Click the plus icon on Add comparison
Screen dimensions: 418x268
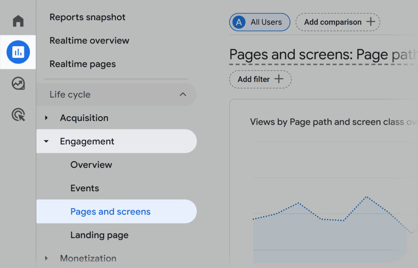pos(371,22)
